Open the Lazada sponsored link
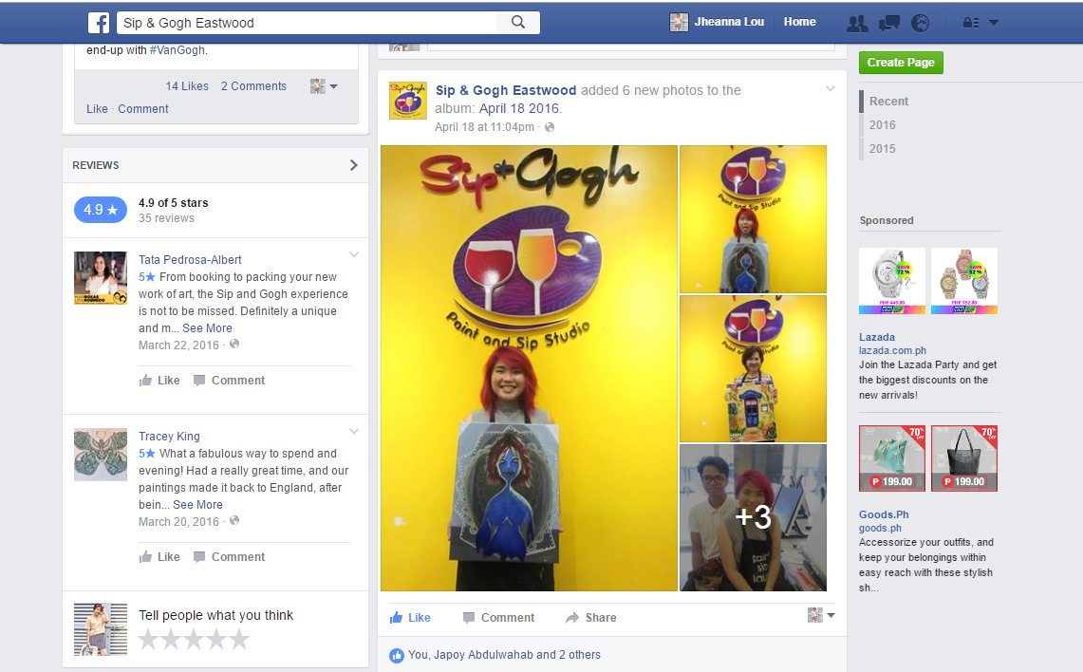 (876, 337)
